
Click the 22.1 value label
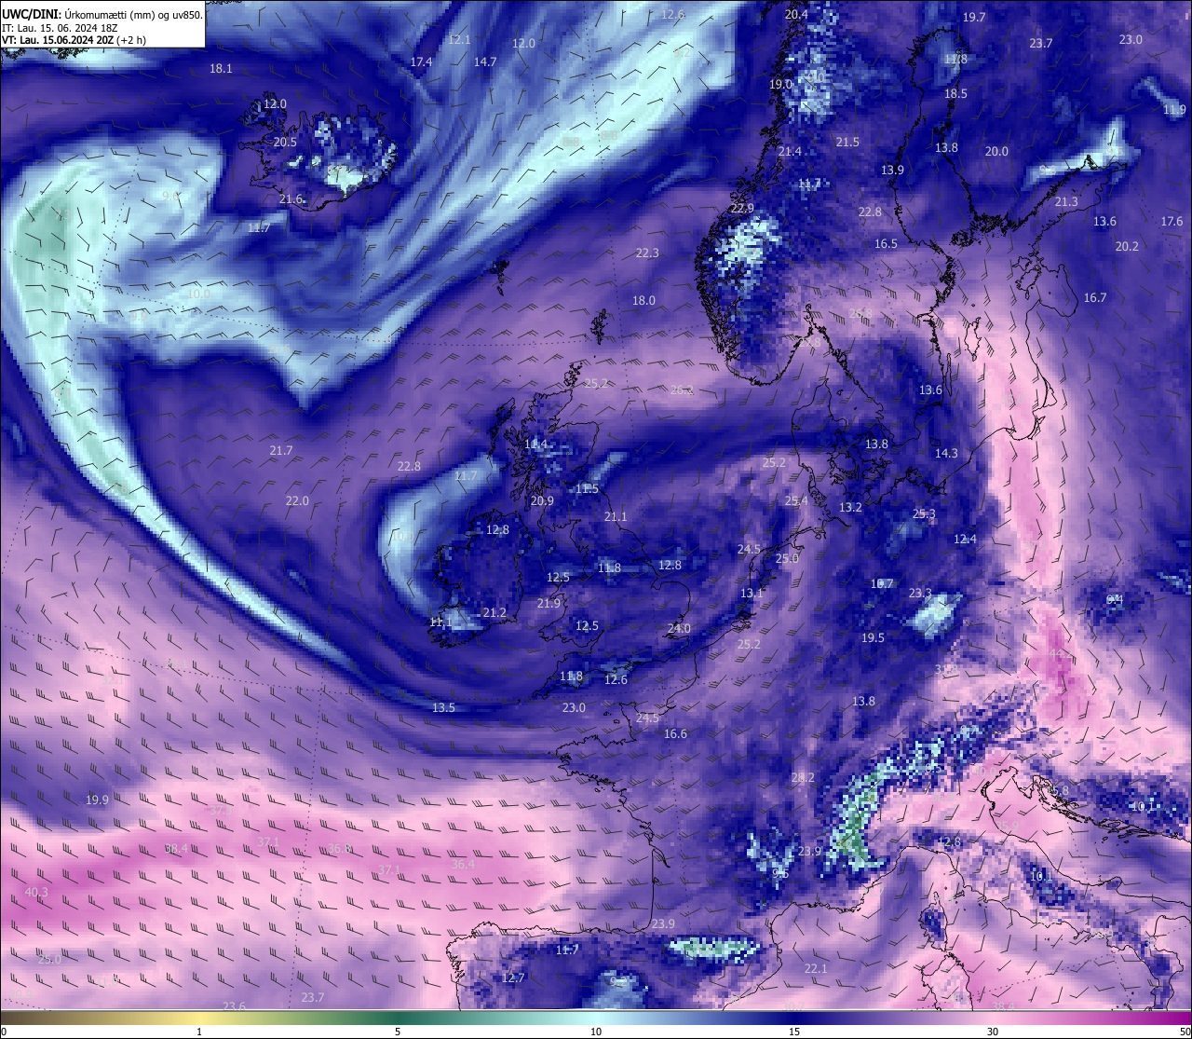coord(816,969)
